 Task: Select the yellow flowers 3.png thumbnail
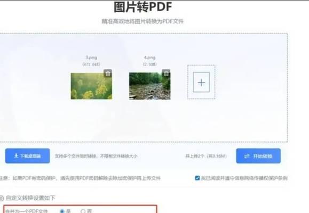[x=91, y=86]
